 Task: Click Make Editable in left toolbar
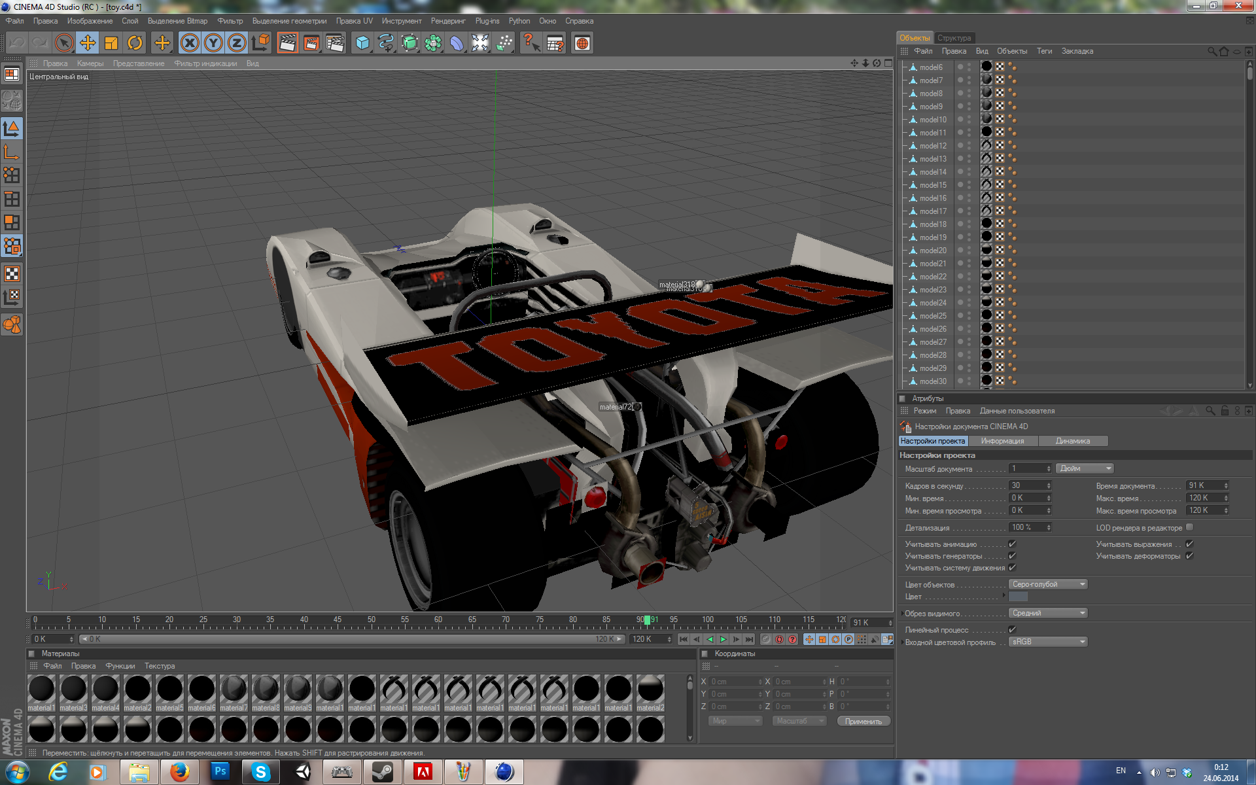point(12,101)
